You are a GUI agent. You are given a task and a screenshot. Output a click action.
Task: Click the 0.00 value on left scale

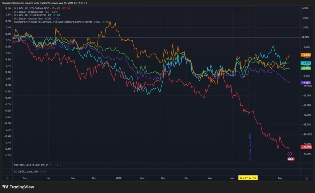click(x=8, y=85)
